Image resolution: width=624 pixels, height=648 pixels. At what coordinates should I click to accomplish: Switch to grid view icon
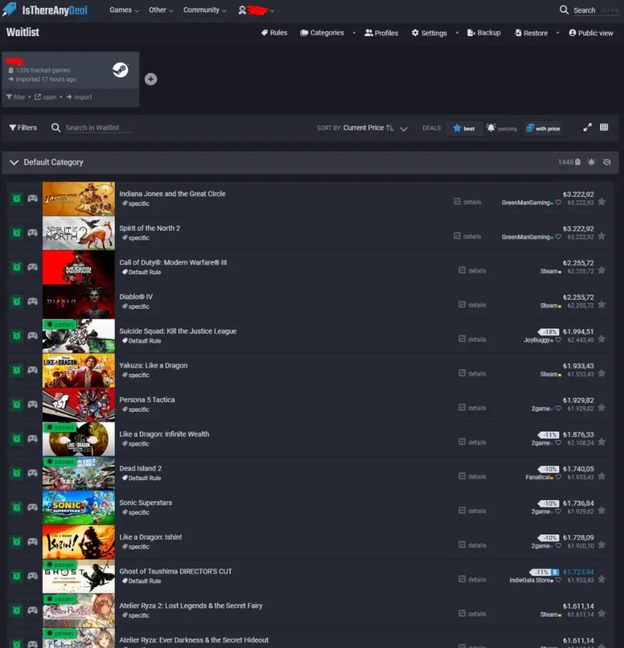tap(604, 128)
